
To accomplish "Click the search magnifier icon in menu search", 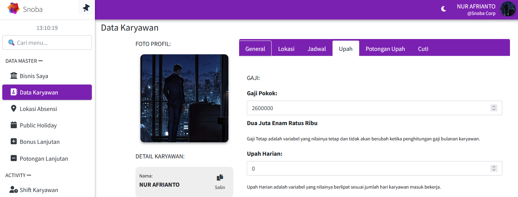I will click(x=11, y=43).
